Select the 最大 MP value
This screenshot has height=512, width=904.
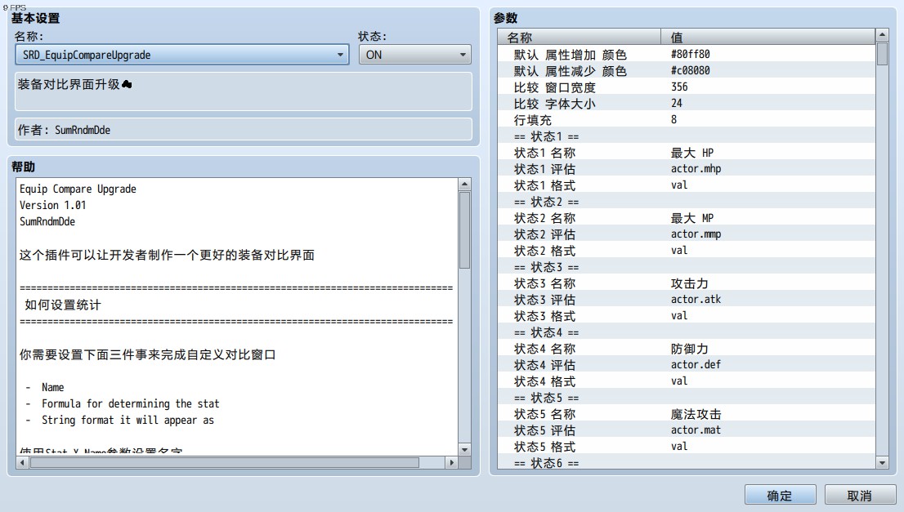(691, 218)
